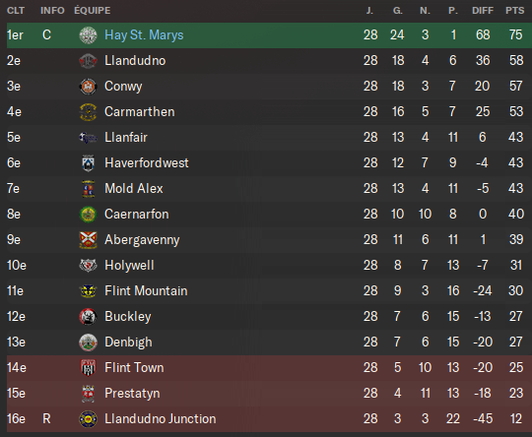Click the Conwy club crest icon
This screenshot has width=532, height=437.
click(x=88, y=87)
